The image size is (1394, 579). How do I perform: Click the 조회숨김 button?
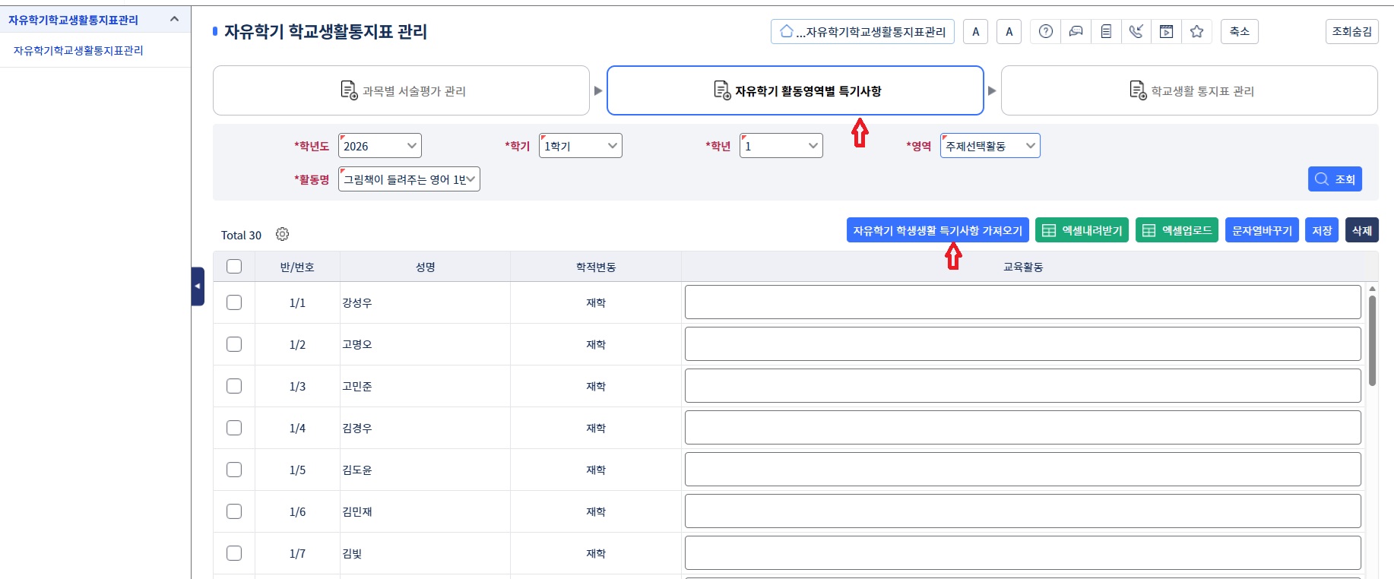pyautogui.click(x=1352, y=31)
